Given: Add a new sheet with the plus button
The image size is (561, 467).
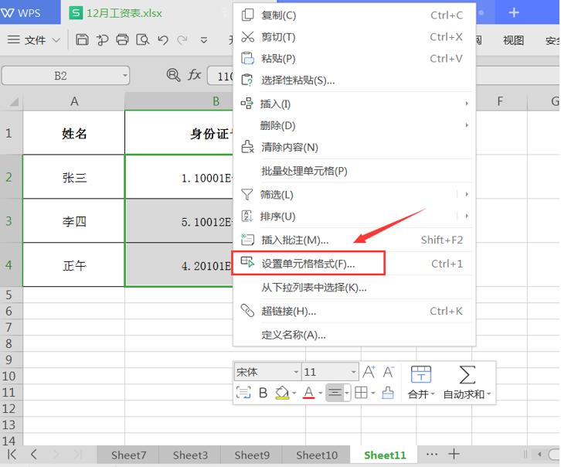Looking at the screenshot, I should pos(454,454).
